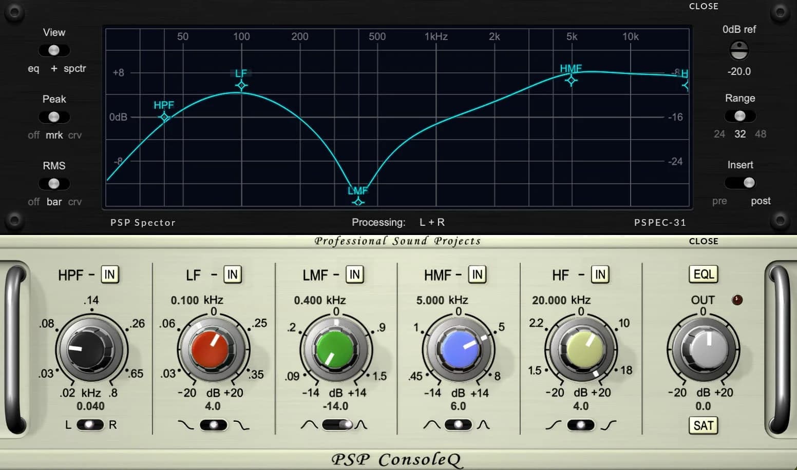Select the LMF marker at curve bottom
This screenshot has height=470, width=797.
click(x=358, y=202)
